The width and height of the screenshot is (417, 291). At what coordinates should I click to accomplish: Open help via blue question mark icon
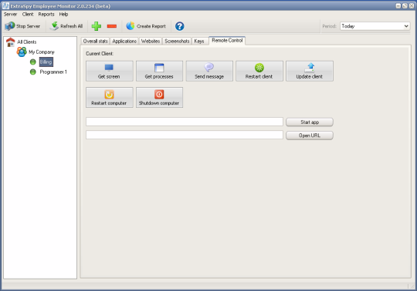[x=179, y=26]
